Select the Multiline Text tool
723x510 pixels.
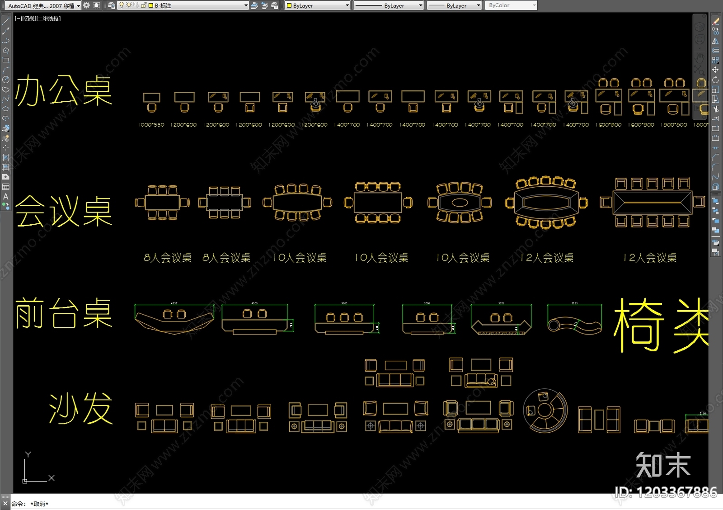point(5,197)
